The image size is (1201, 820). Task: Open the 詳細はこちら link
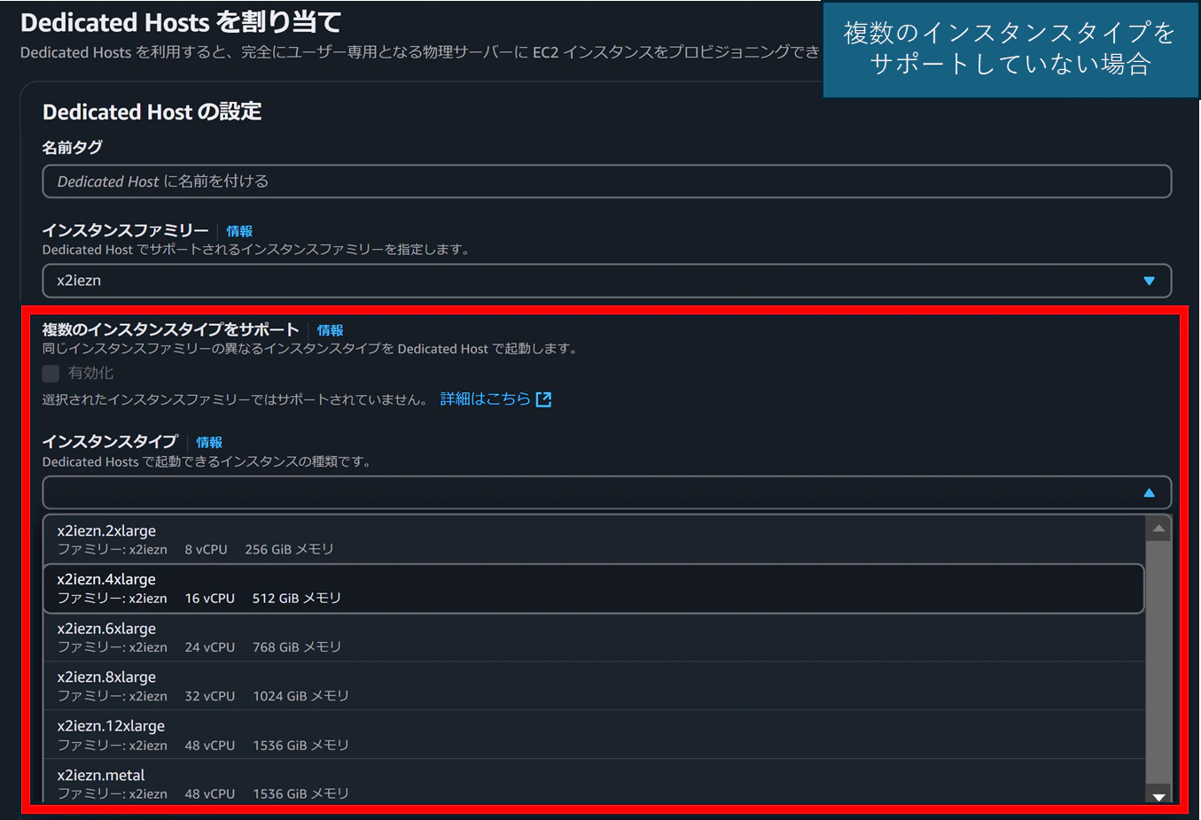coord(486,399)
